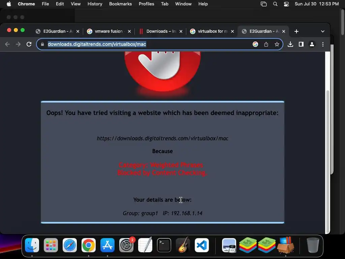Open Terminal from the Dock

[164, 245]
